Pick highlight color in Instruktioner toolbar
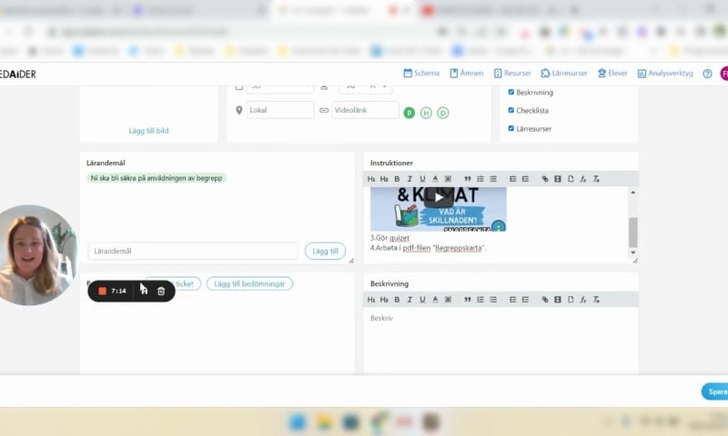This screenshot has height=436, width=728. [448, 179]
